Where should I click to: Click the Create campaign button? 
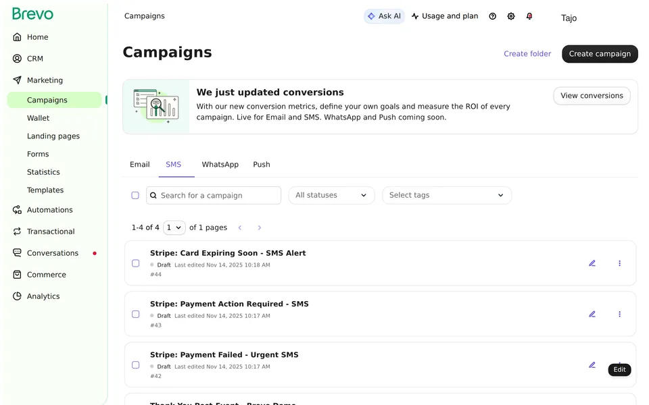pos(600,54)
